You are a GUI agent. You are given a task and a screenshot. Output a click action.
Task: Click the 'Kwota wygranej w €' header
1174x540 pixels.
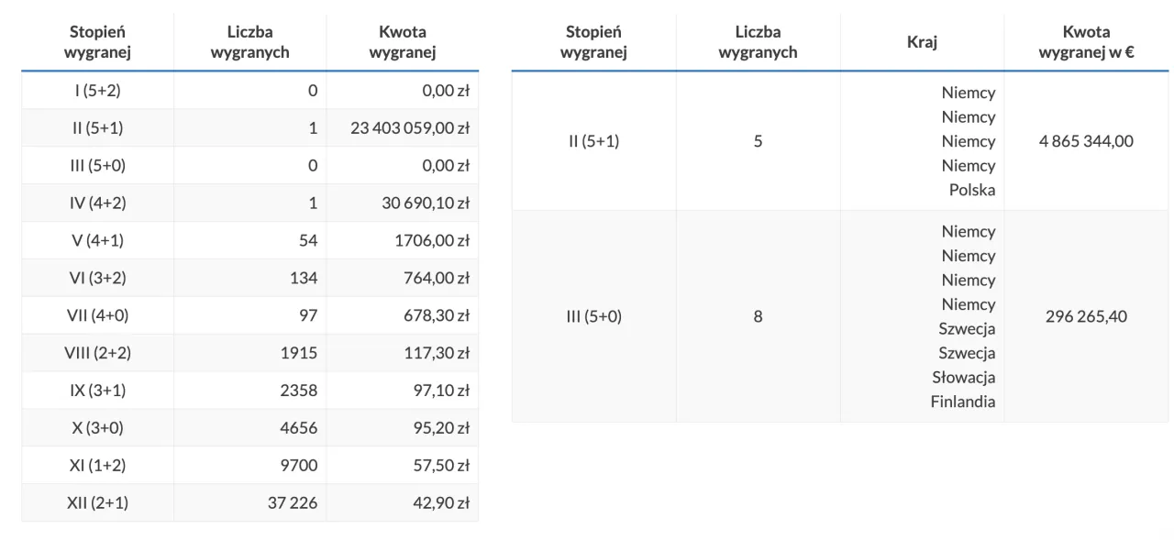[1086, 42]
